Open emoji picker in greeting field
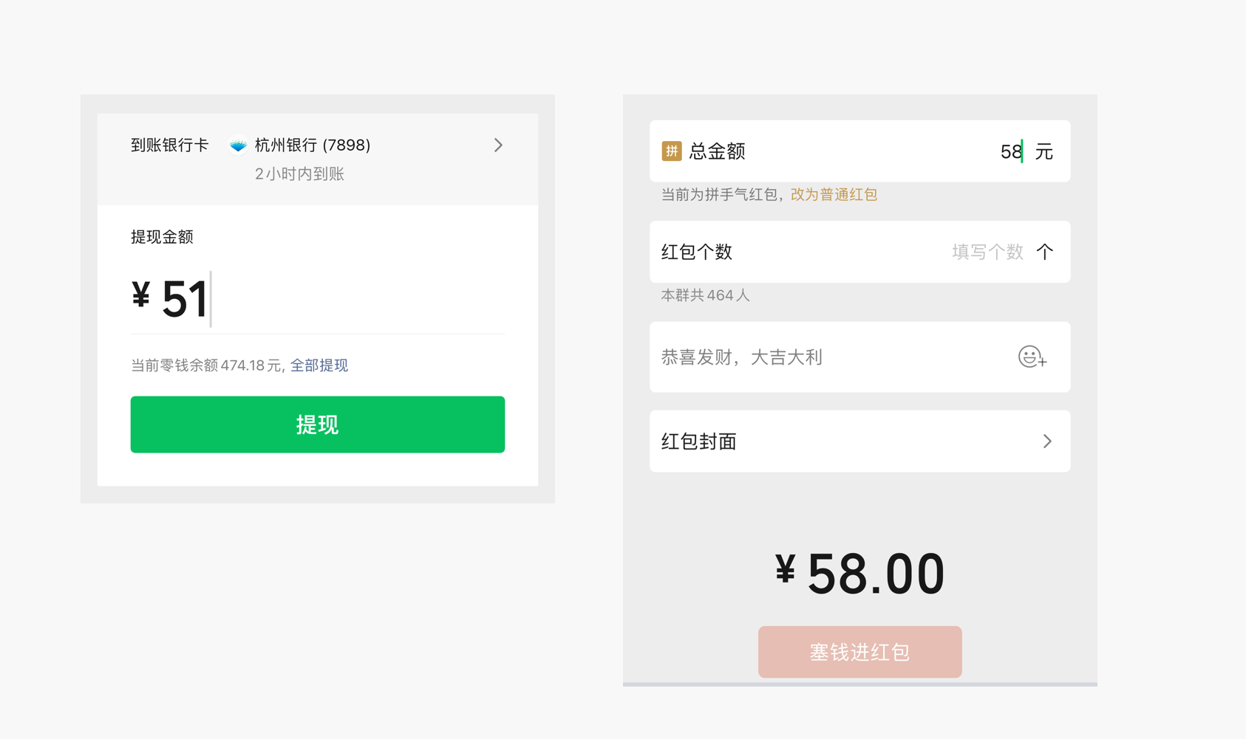 pyautogui.click(x=1032, y=357)
